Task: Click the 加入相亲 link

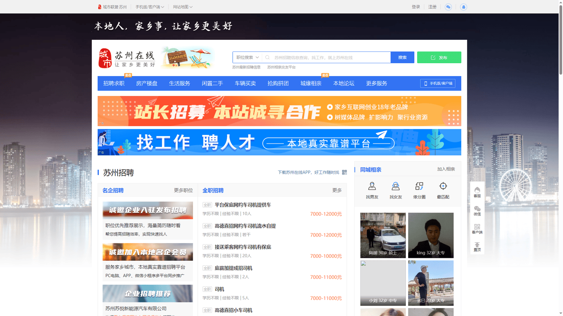Action: [446, 169]
